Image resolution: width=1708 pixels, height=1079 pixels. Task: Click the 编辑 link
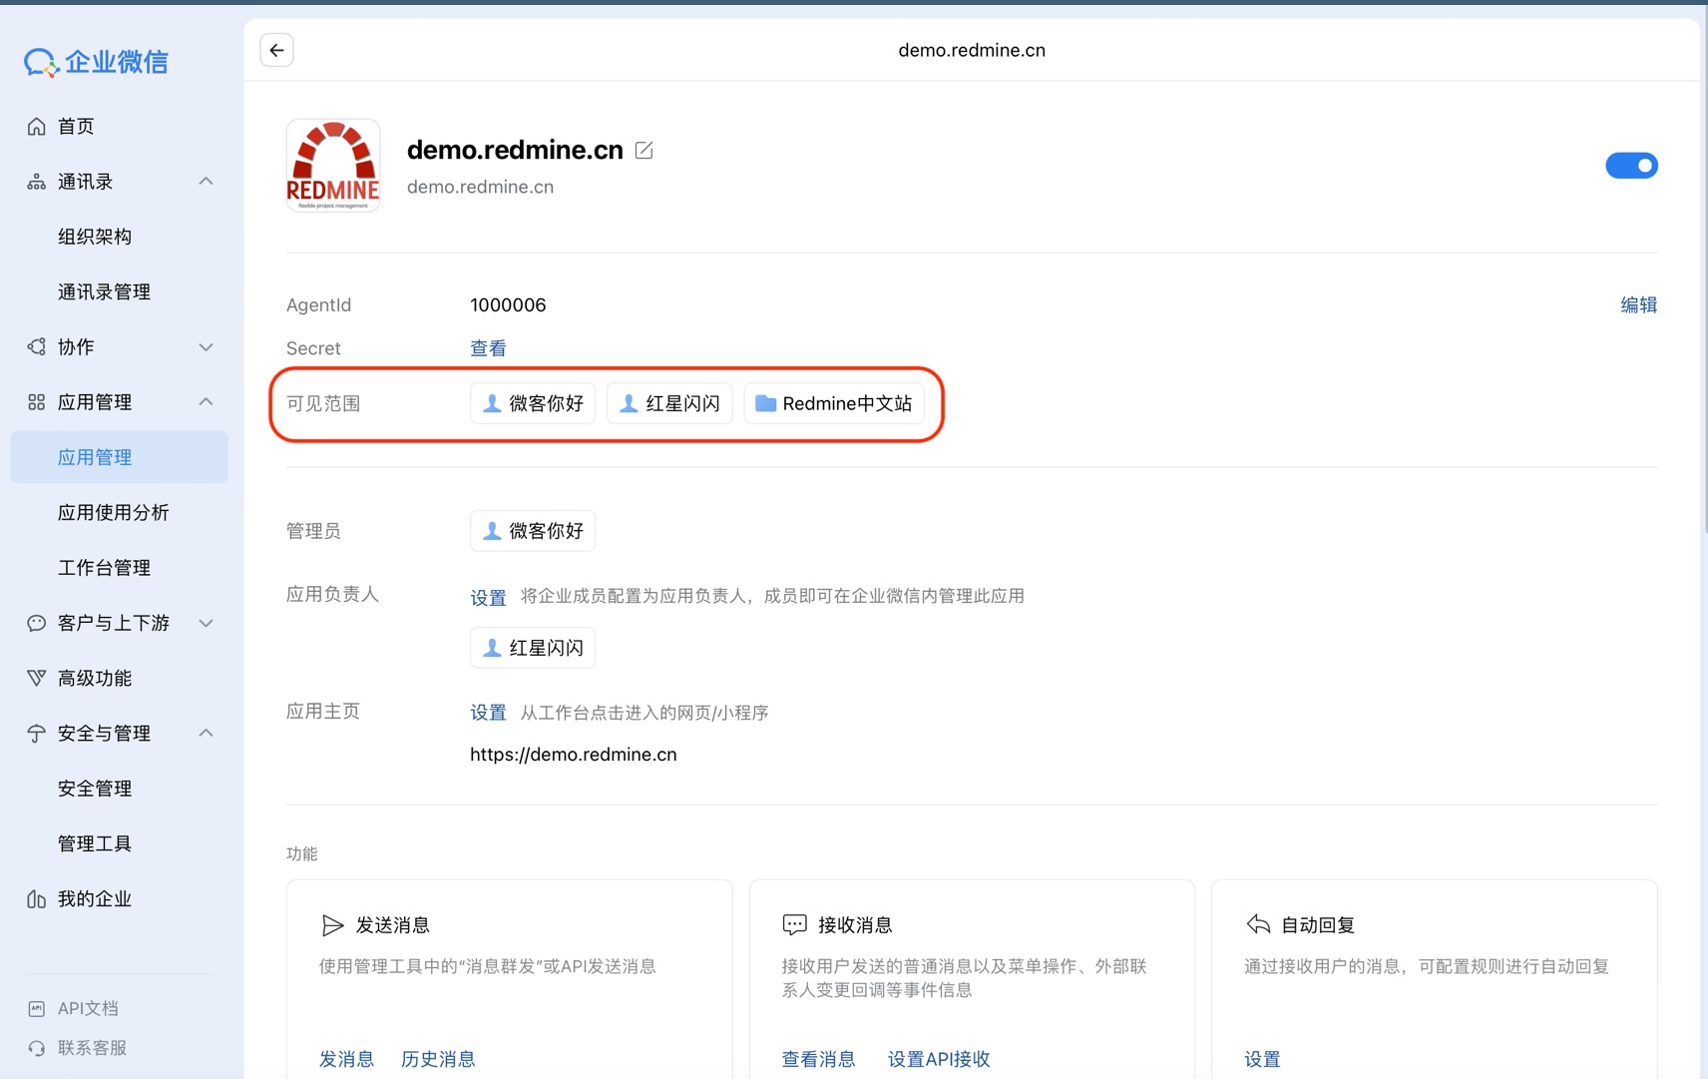(x=1638, y=305)
